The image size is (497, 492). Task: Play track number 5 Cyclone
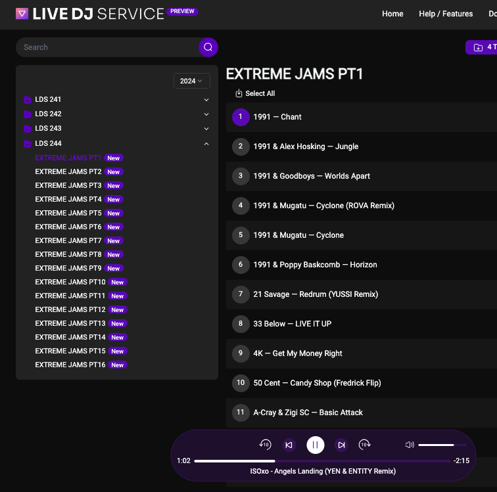241,235
